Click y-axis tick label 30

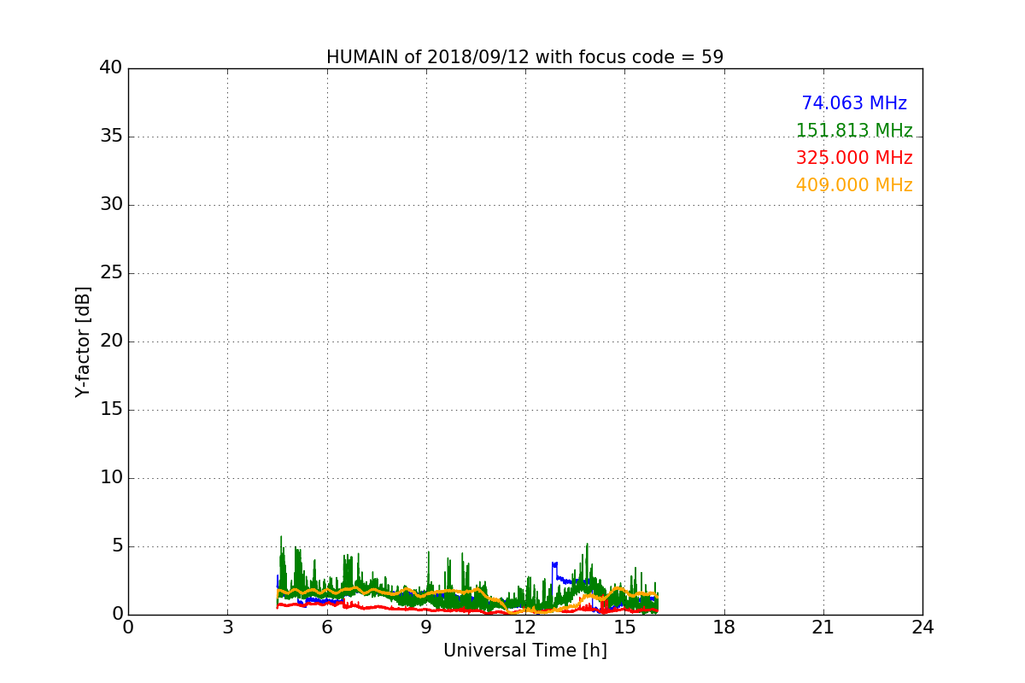pos(111,205)
